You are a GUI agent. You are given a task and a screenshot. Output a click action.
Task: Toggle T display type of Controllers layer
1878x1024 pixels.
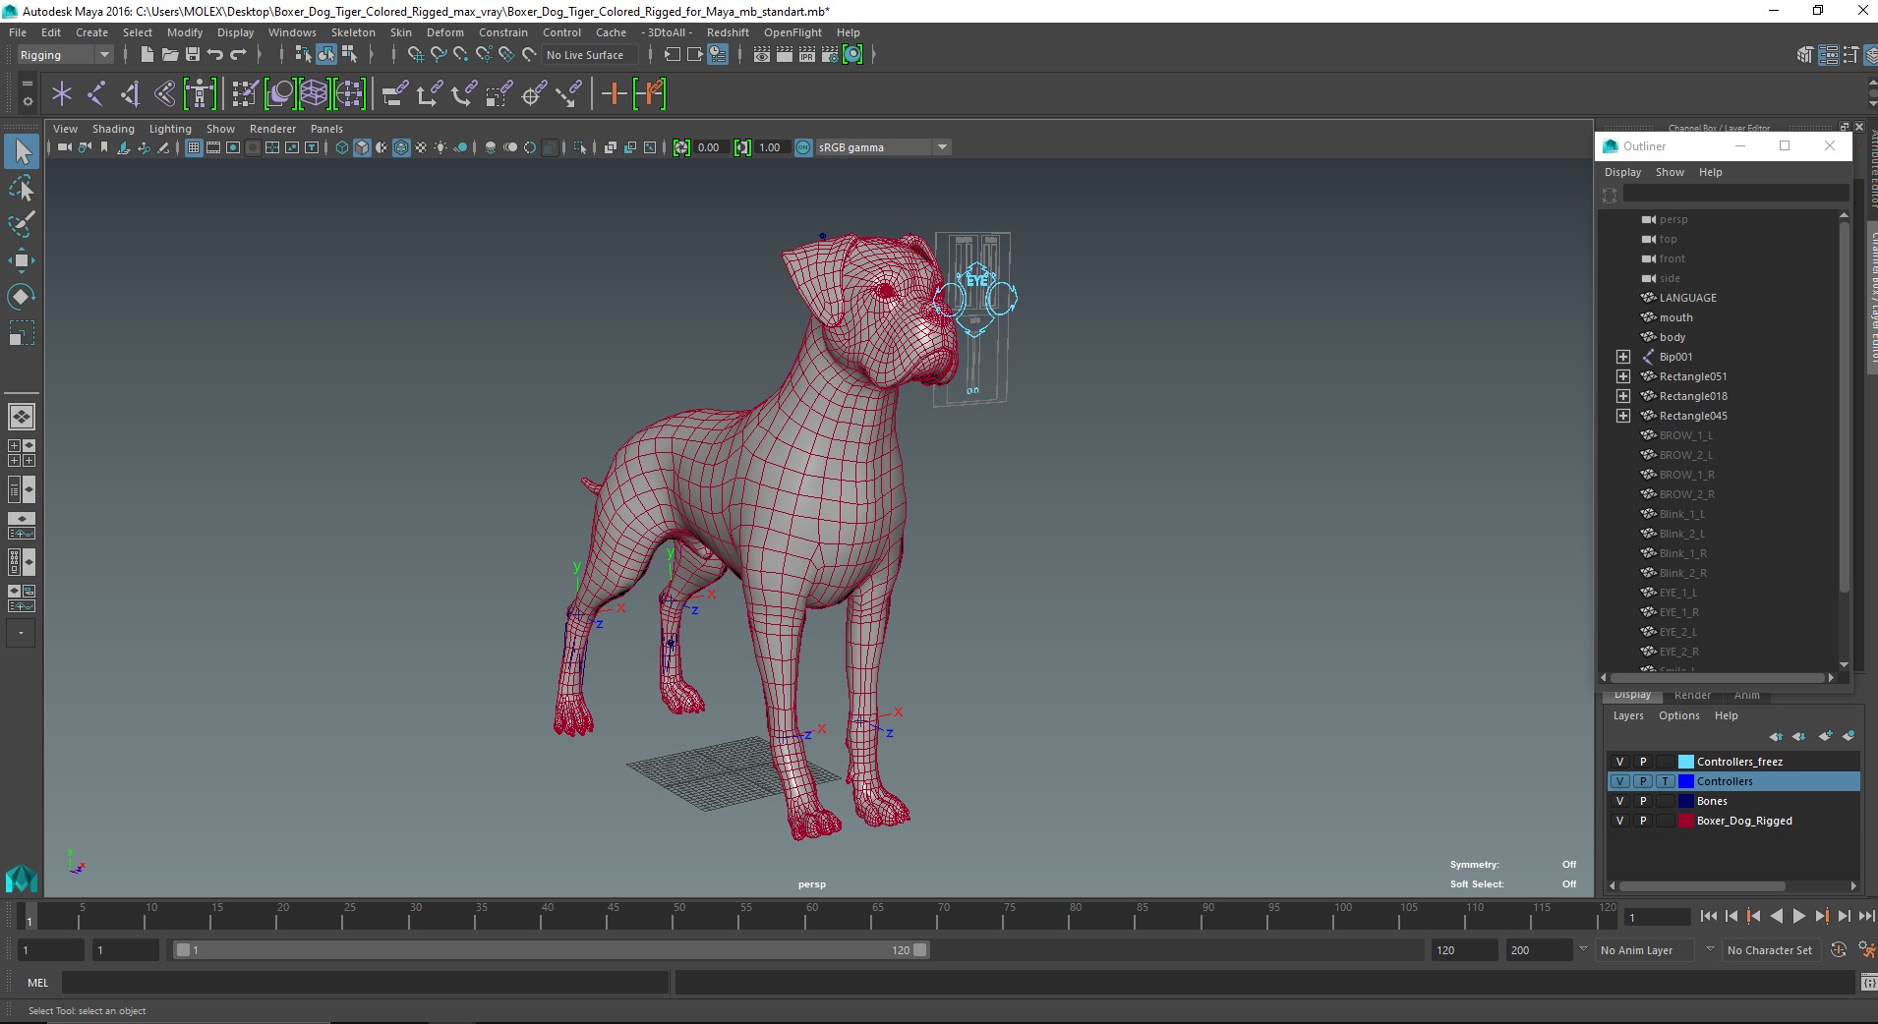tap(1665, 781)
